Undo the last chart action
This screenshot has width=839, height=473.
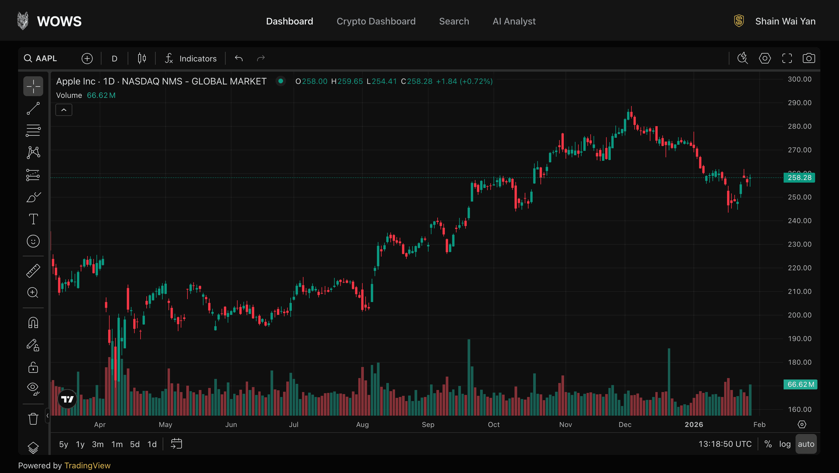click(x=239, y=59)
